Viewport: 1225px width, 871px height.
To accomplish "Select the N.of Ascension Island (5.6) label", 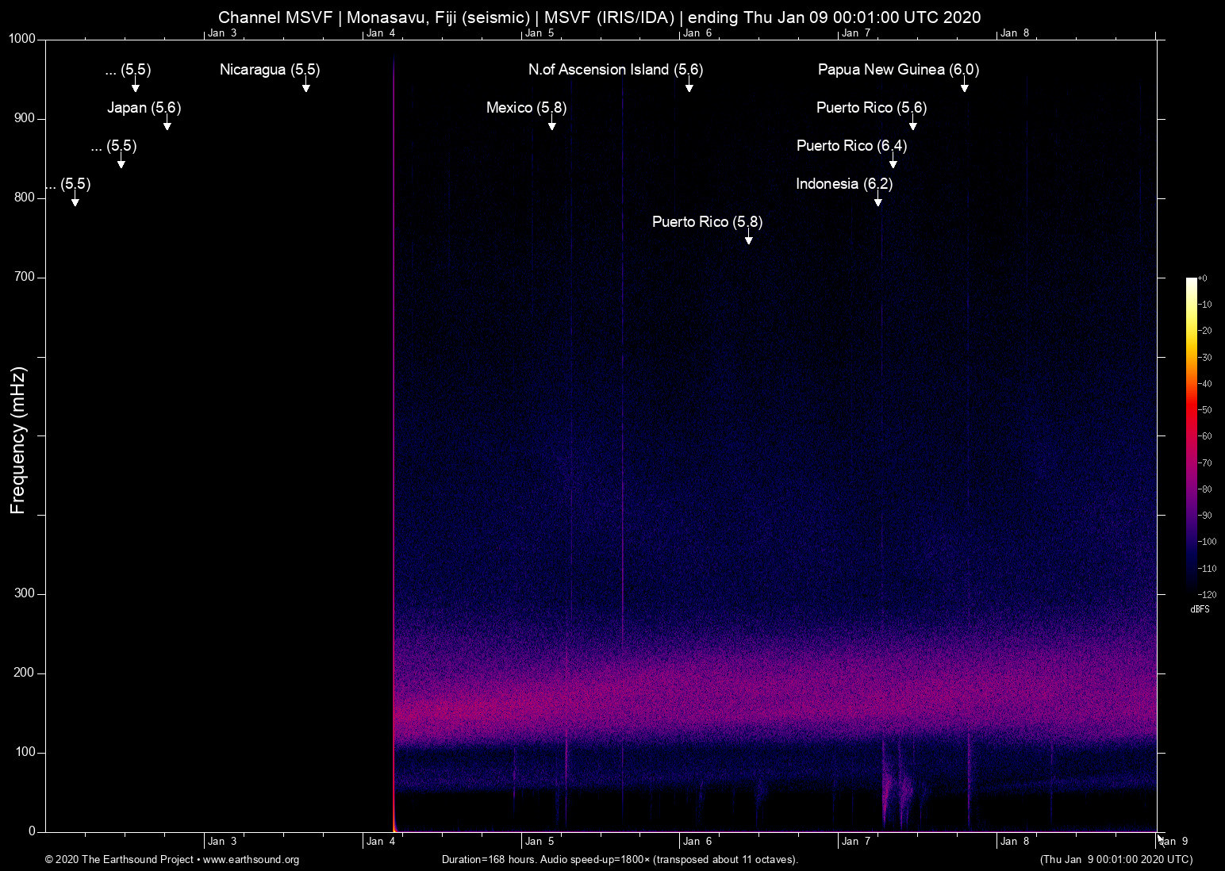I will [x=616, y=70].
